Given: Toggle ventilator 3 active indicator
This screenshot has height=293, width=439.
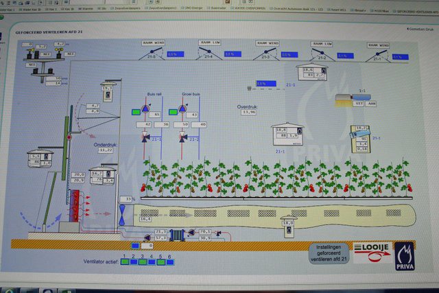Looking at the screenshot, I should 142,261.
